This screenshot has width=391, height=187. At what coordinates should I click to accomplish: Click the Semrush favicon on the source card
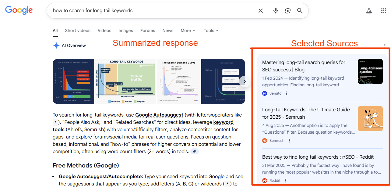click(x=264, y=140)
